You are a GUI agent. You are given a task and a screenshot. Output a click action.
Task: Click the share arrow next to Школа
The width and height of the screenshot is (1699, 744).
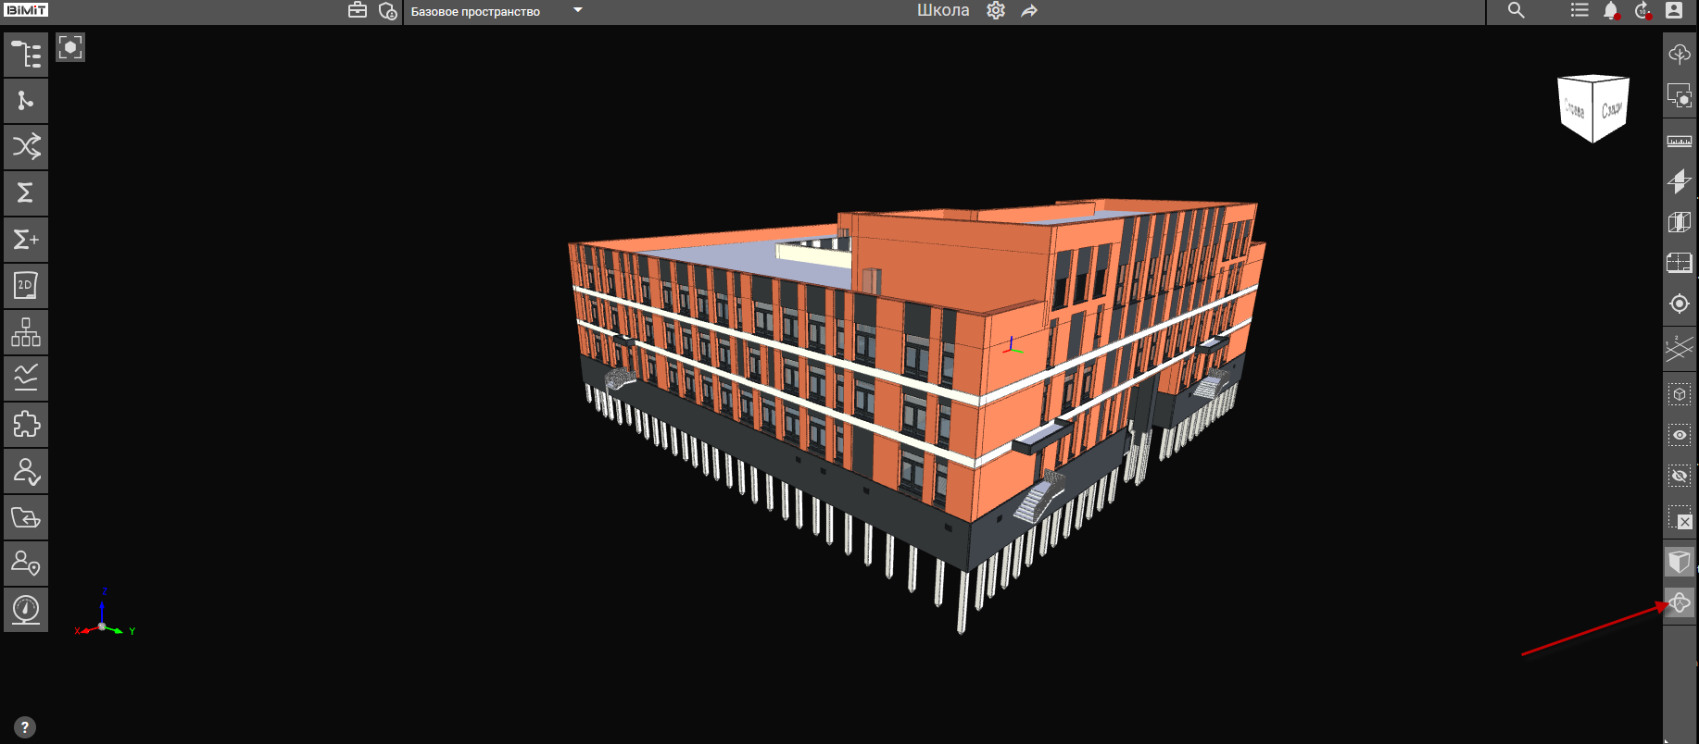click(x=1029, y=11)
